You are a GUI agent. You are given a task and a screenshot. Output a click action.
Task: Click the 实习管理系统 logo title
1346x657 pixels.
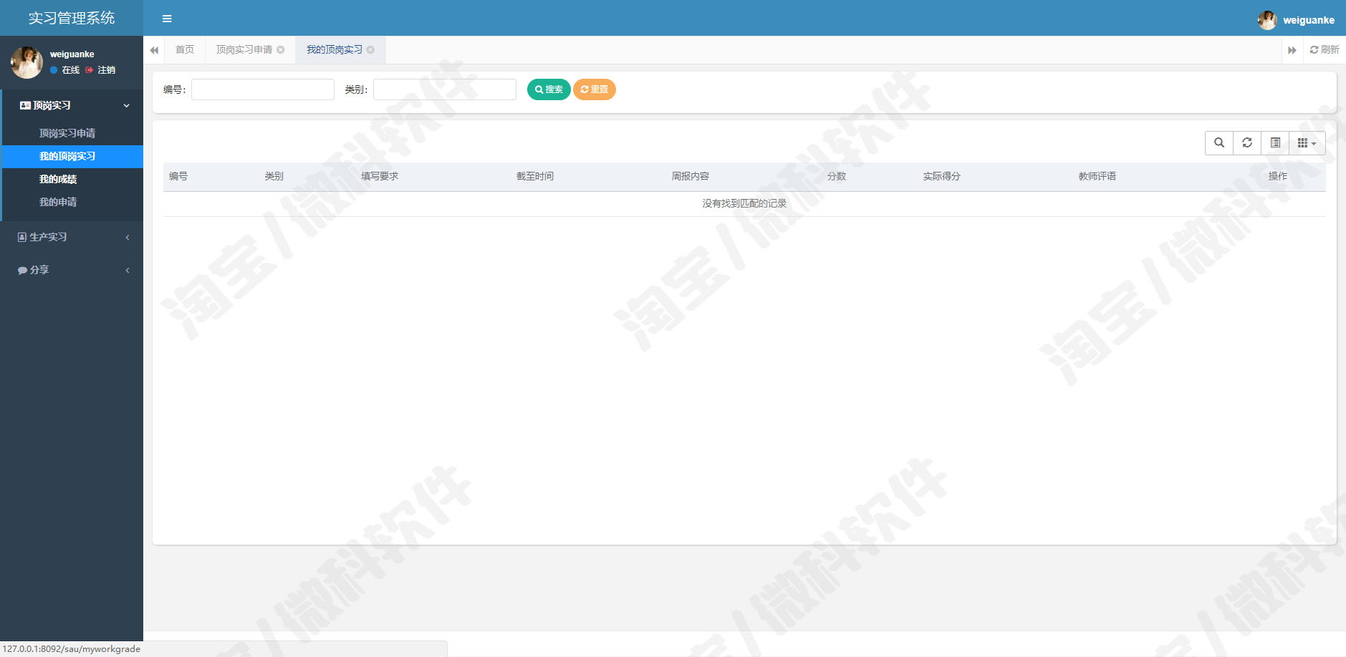pos(72,18)
